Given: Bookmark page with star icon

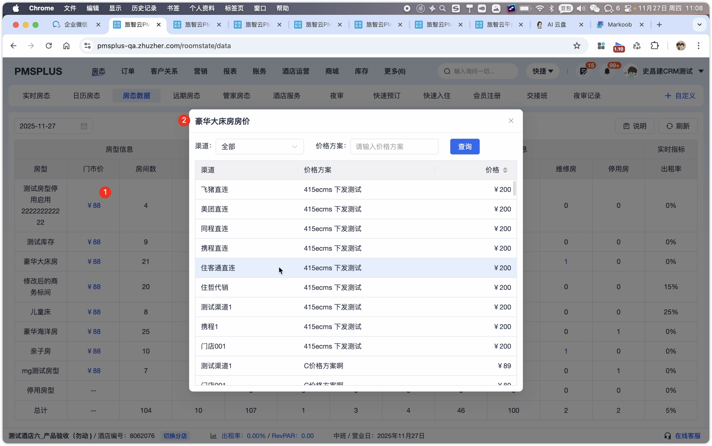Looking at the screenshot, I should tap(576, 46).
